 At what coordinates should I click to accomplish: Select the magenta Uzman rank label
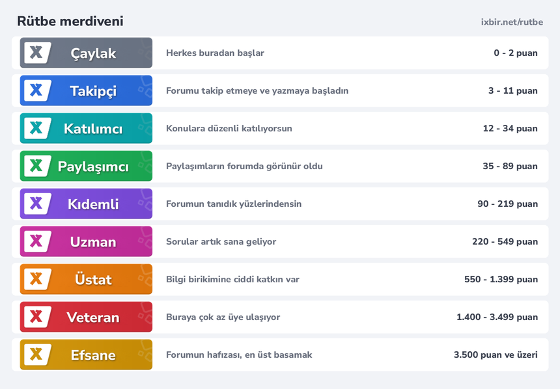tap(86, 241)
